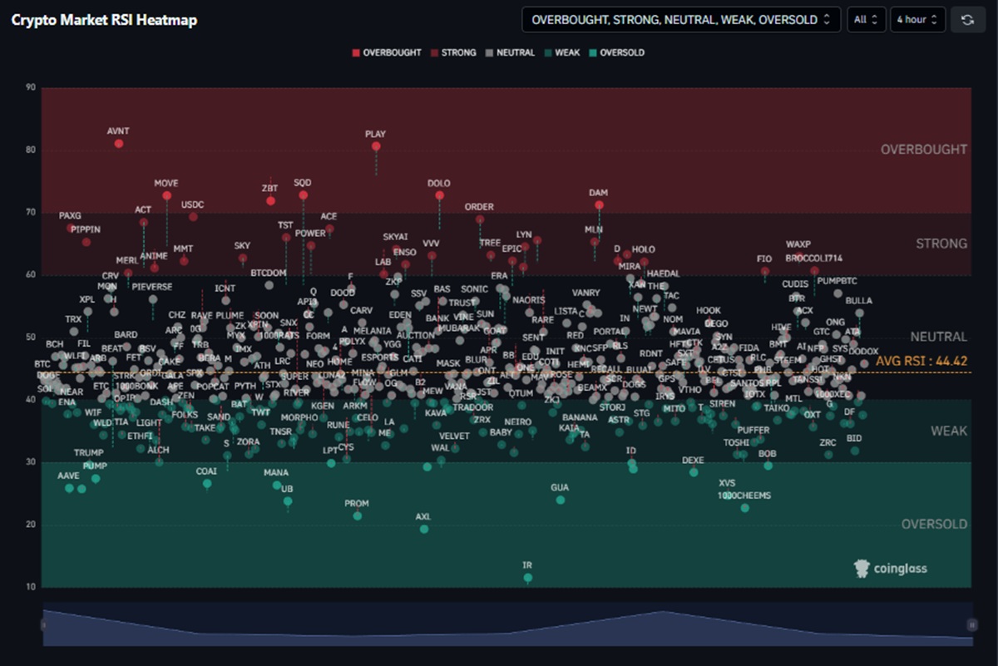Toggle the WEAK legend item
The image size is (998, 666).
pyautogui.click(x=562, y=52)
